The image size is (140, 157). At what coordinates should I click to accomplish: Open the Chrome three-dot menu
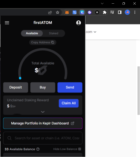135,12
